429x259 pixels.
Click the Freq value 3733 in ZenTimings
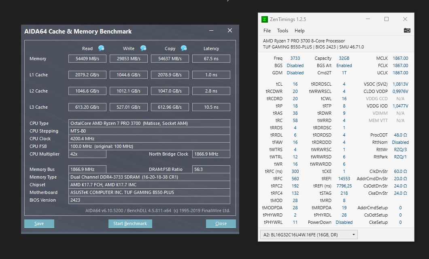(295, 58)
